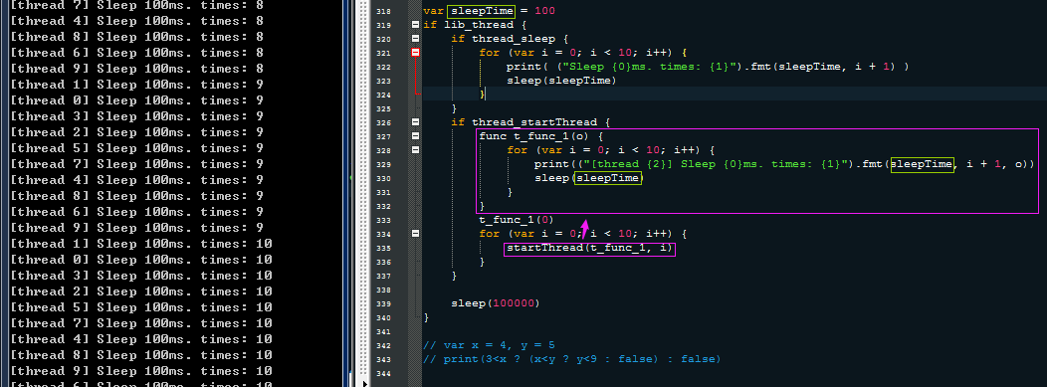Click 'if thread_startThread {' on line 326
This screenshot has width=1047, height=387.
(x=530, y=122)
